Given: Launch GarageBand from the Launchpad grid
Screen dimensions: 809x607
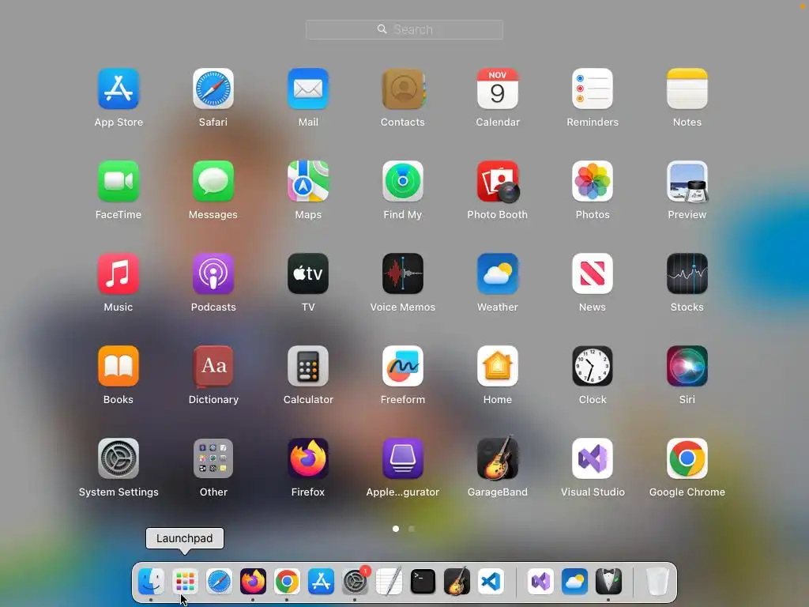Looking at the screenshot, I should coord(498,458).
